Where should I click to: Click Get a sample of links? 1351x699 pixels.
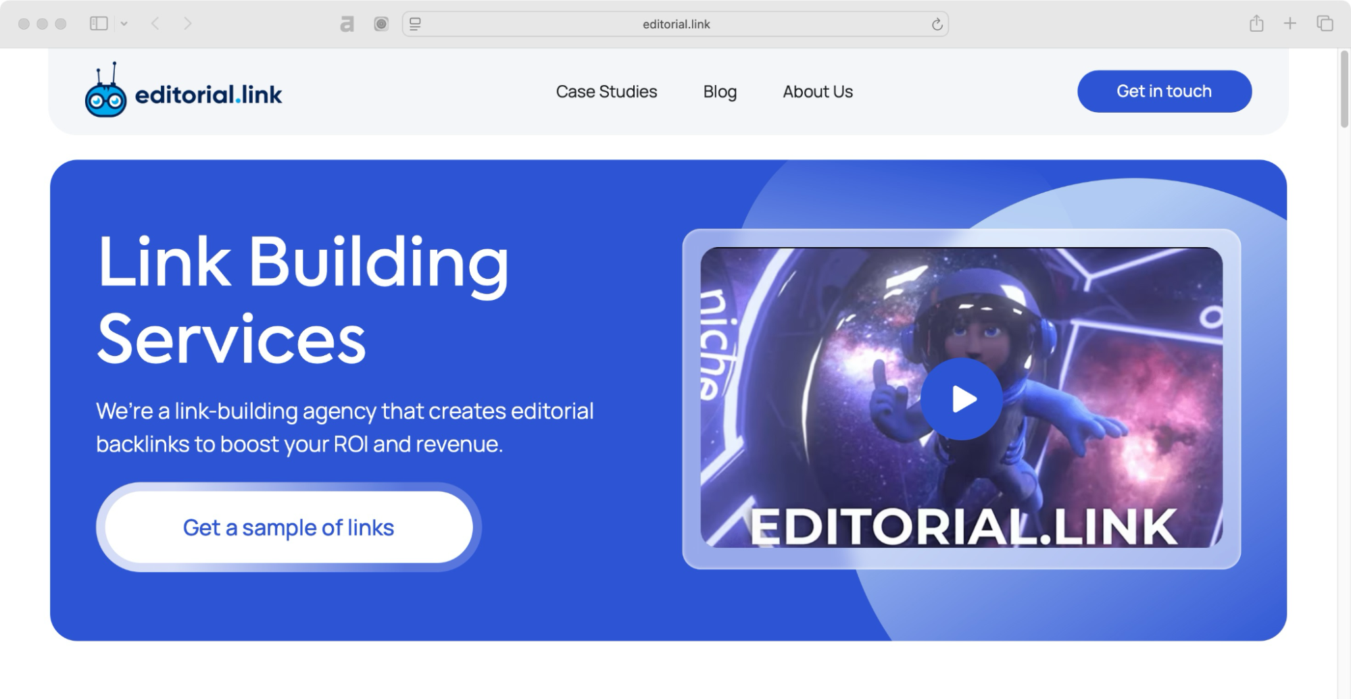(x=288, y=527)
